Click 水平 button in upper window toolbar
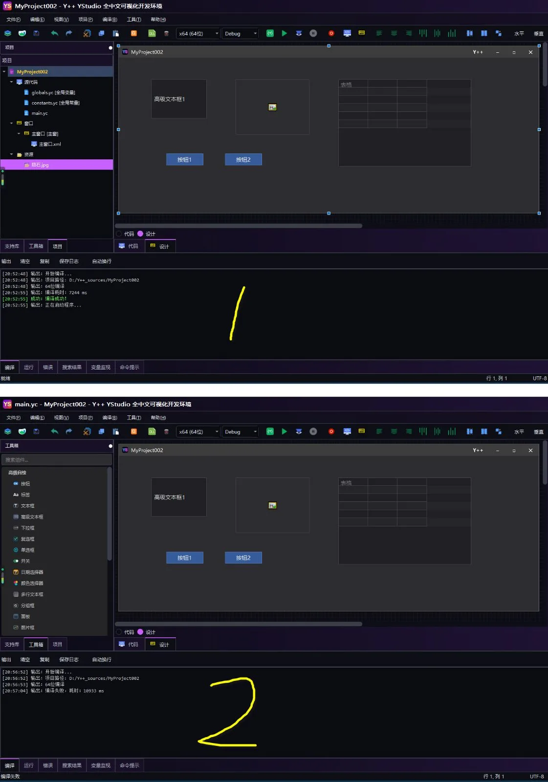This screenshot has width=548, height=782. click(x=519, y=34)
